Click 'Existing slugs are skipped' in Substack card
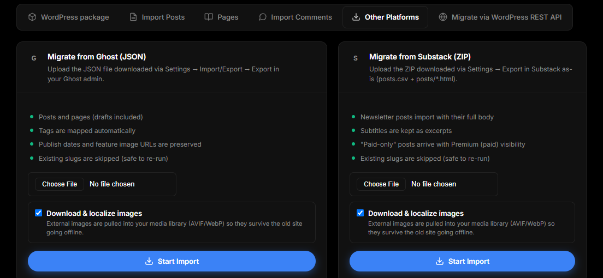The height and width of the screenshot is (278, 603). coord(425,159)
